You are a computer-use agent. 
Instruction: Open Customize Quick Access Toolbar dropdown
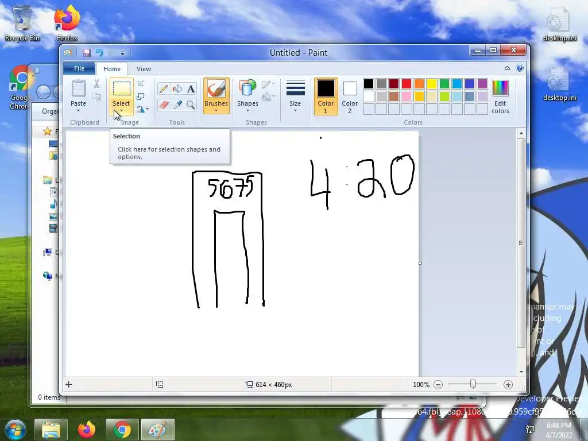coord(123,53)
